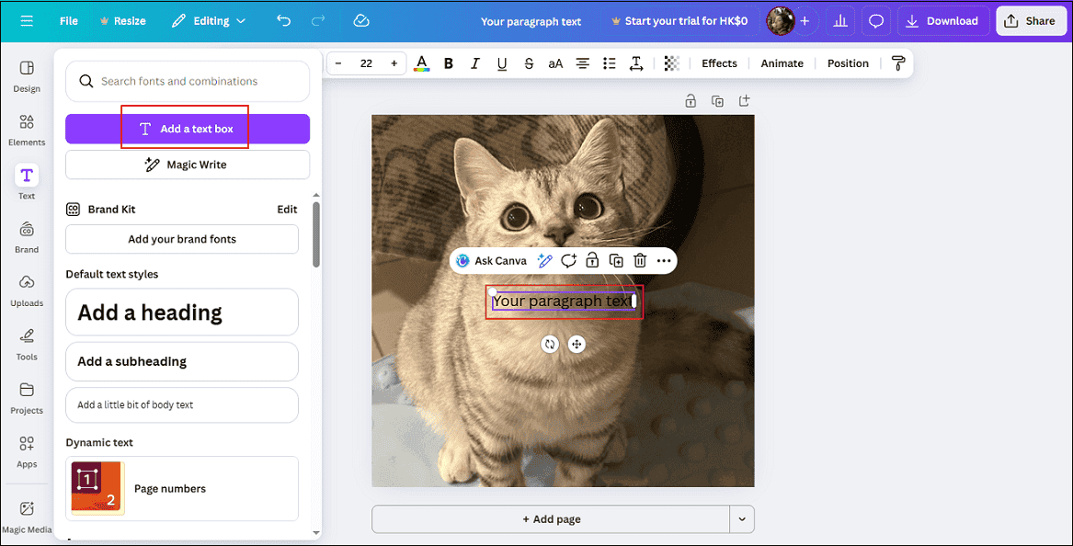
Task: Open the File menu
Action: click(x=68, y=19)
